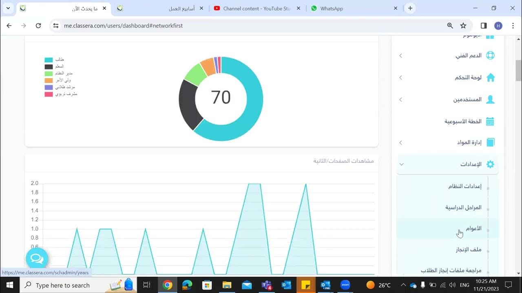
Task: Open المراحل الدراسية link
Action: 463,208
